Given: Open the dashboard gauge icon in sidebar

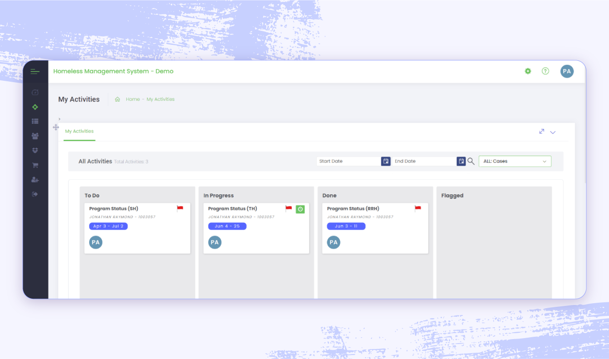Looking at the screenshot, I should 35,93.
